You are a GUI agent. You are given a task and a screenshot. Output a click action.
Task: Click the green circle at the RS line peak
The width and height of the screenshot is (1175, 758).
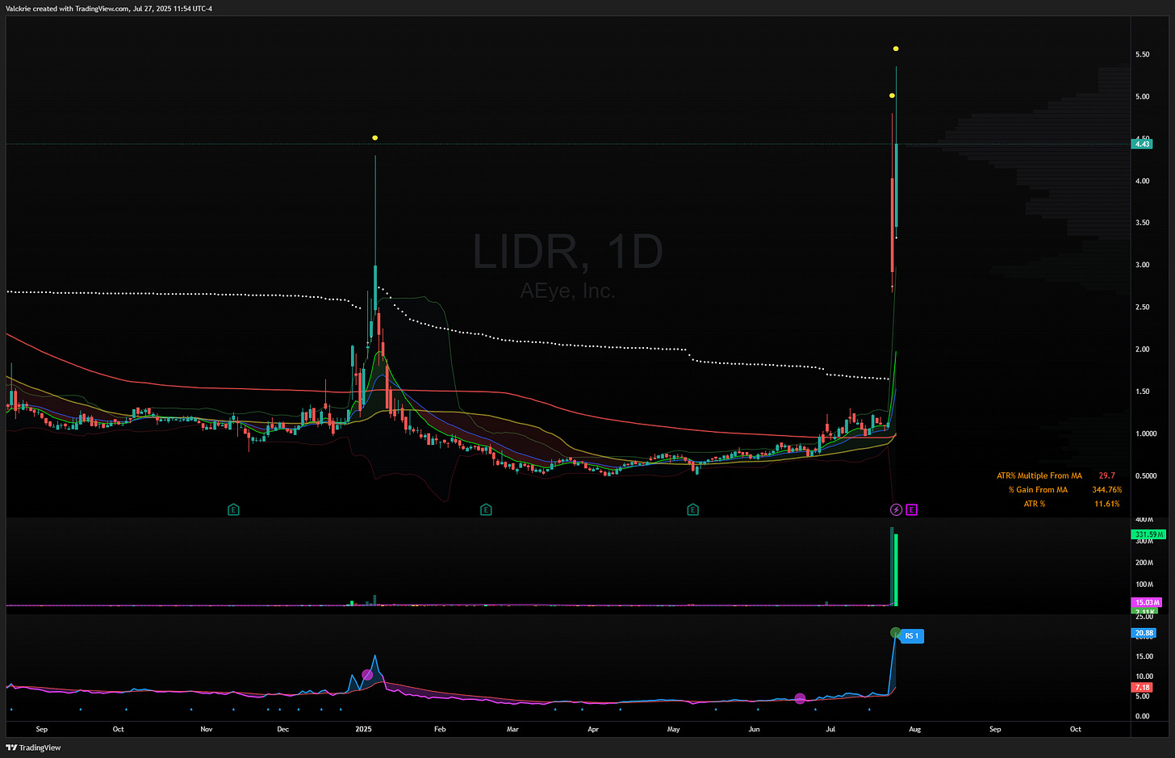894,633
